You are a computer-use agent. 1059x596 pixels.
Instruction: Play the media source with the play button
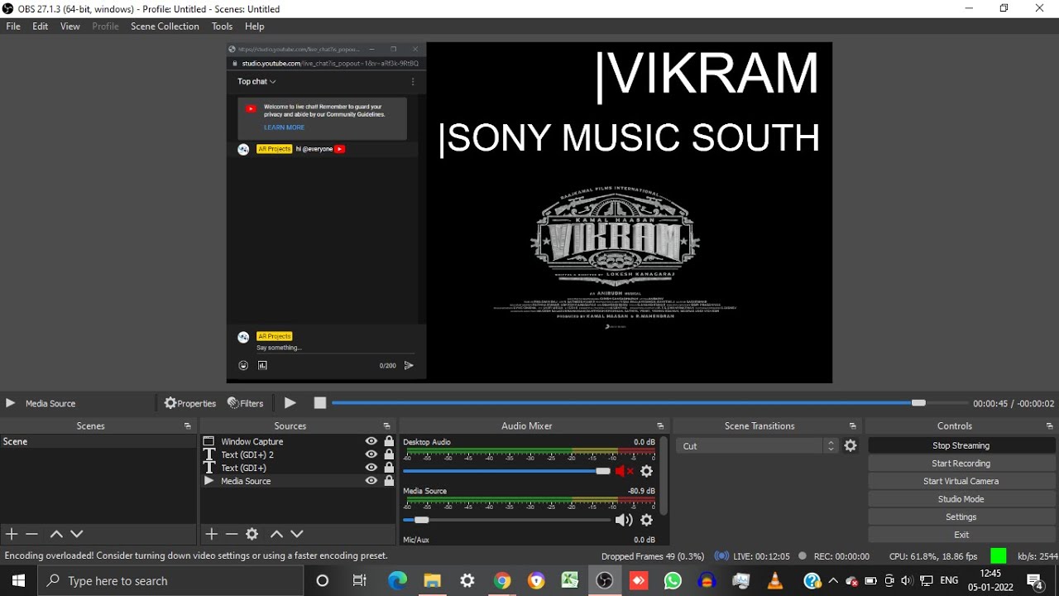point(290,403)
